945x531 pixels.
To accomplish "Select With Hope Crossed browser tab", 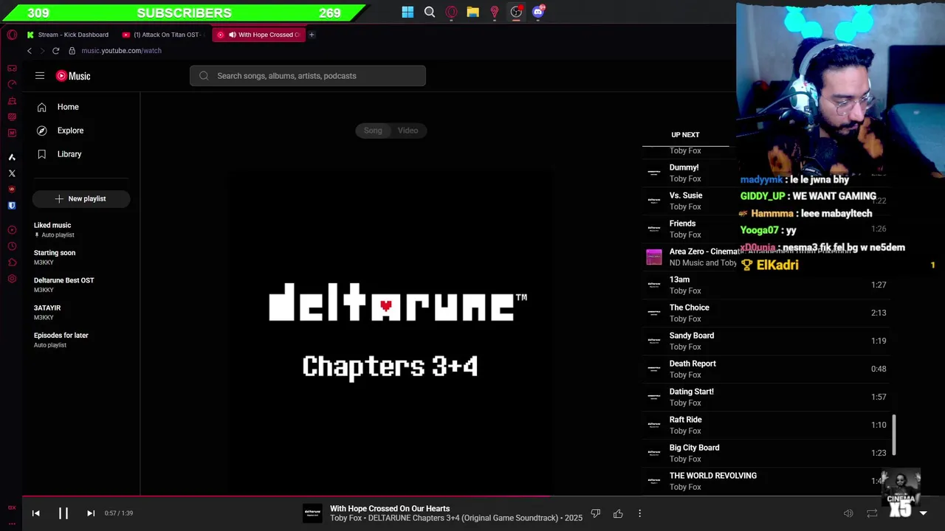I will (x=258, y=35).
